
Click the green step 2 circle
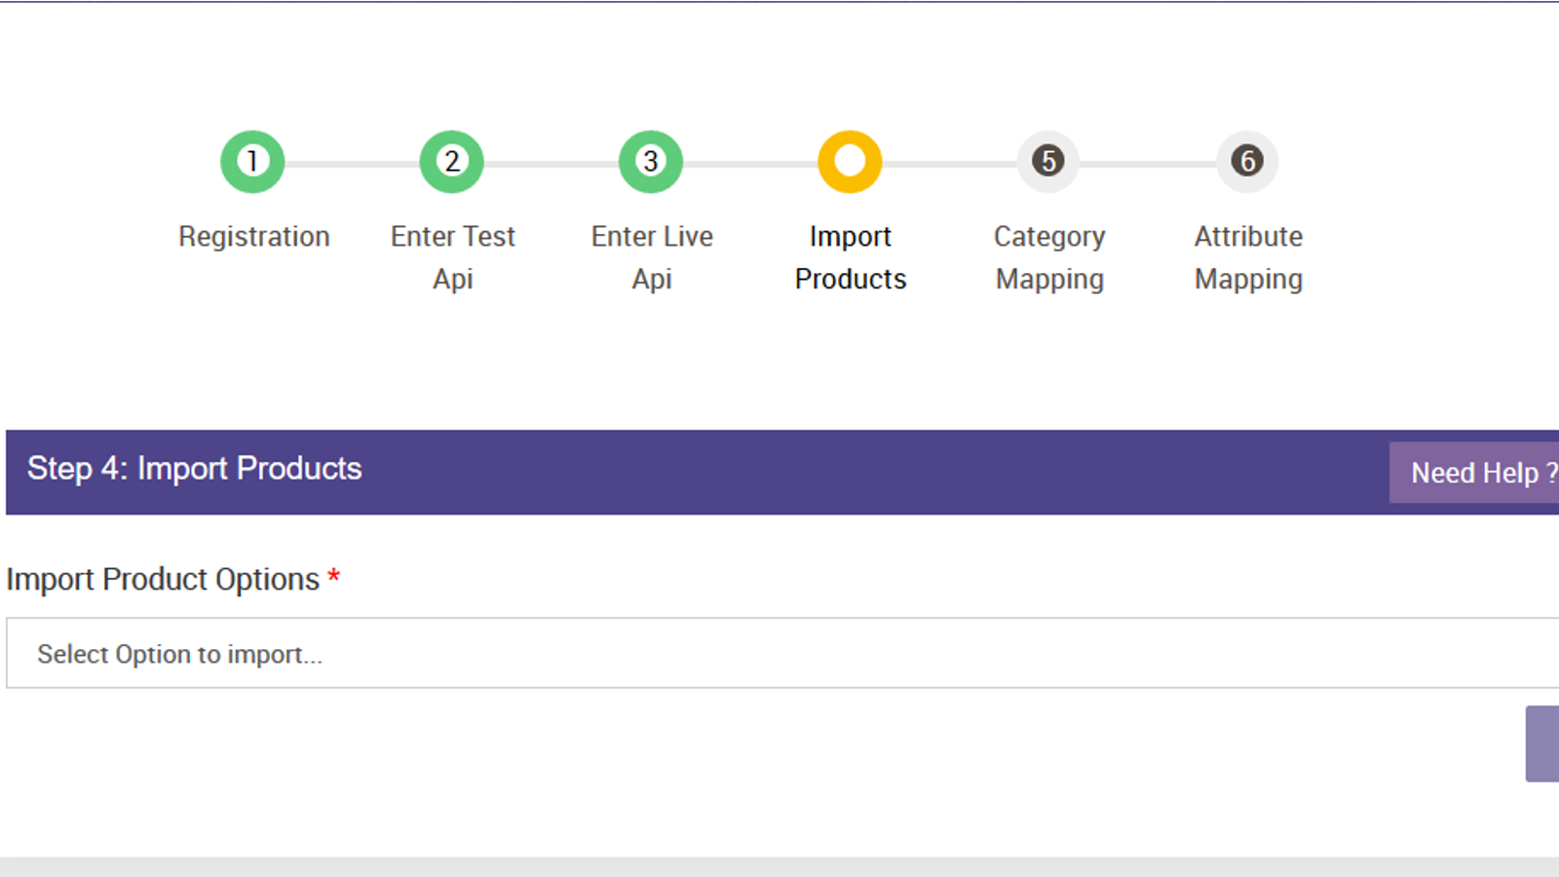(x=451, y=161)
